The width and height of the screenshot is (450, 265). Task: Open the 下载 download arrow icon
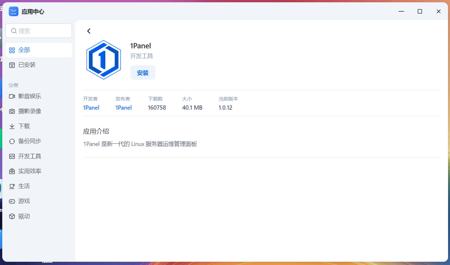[x=12, y=126]
